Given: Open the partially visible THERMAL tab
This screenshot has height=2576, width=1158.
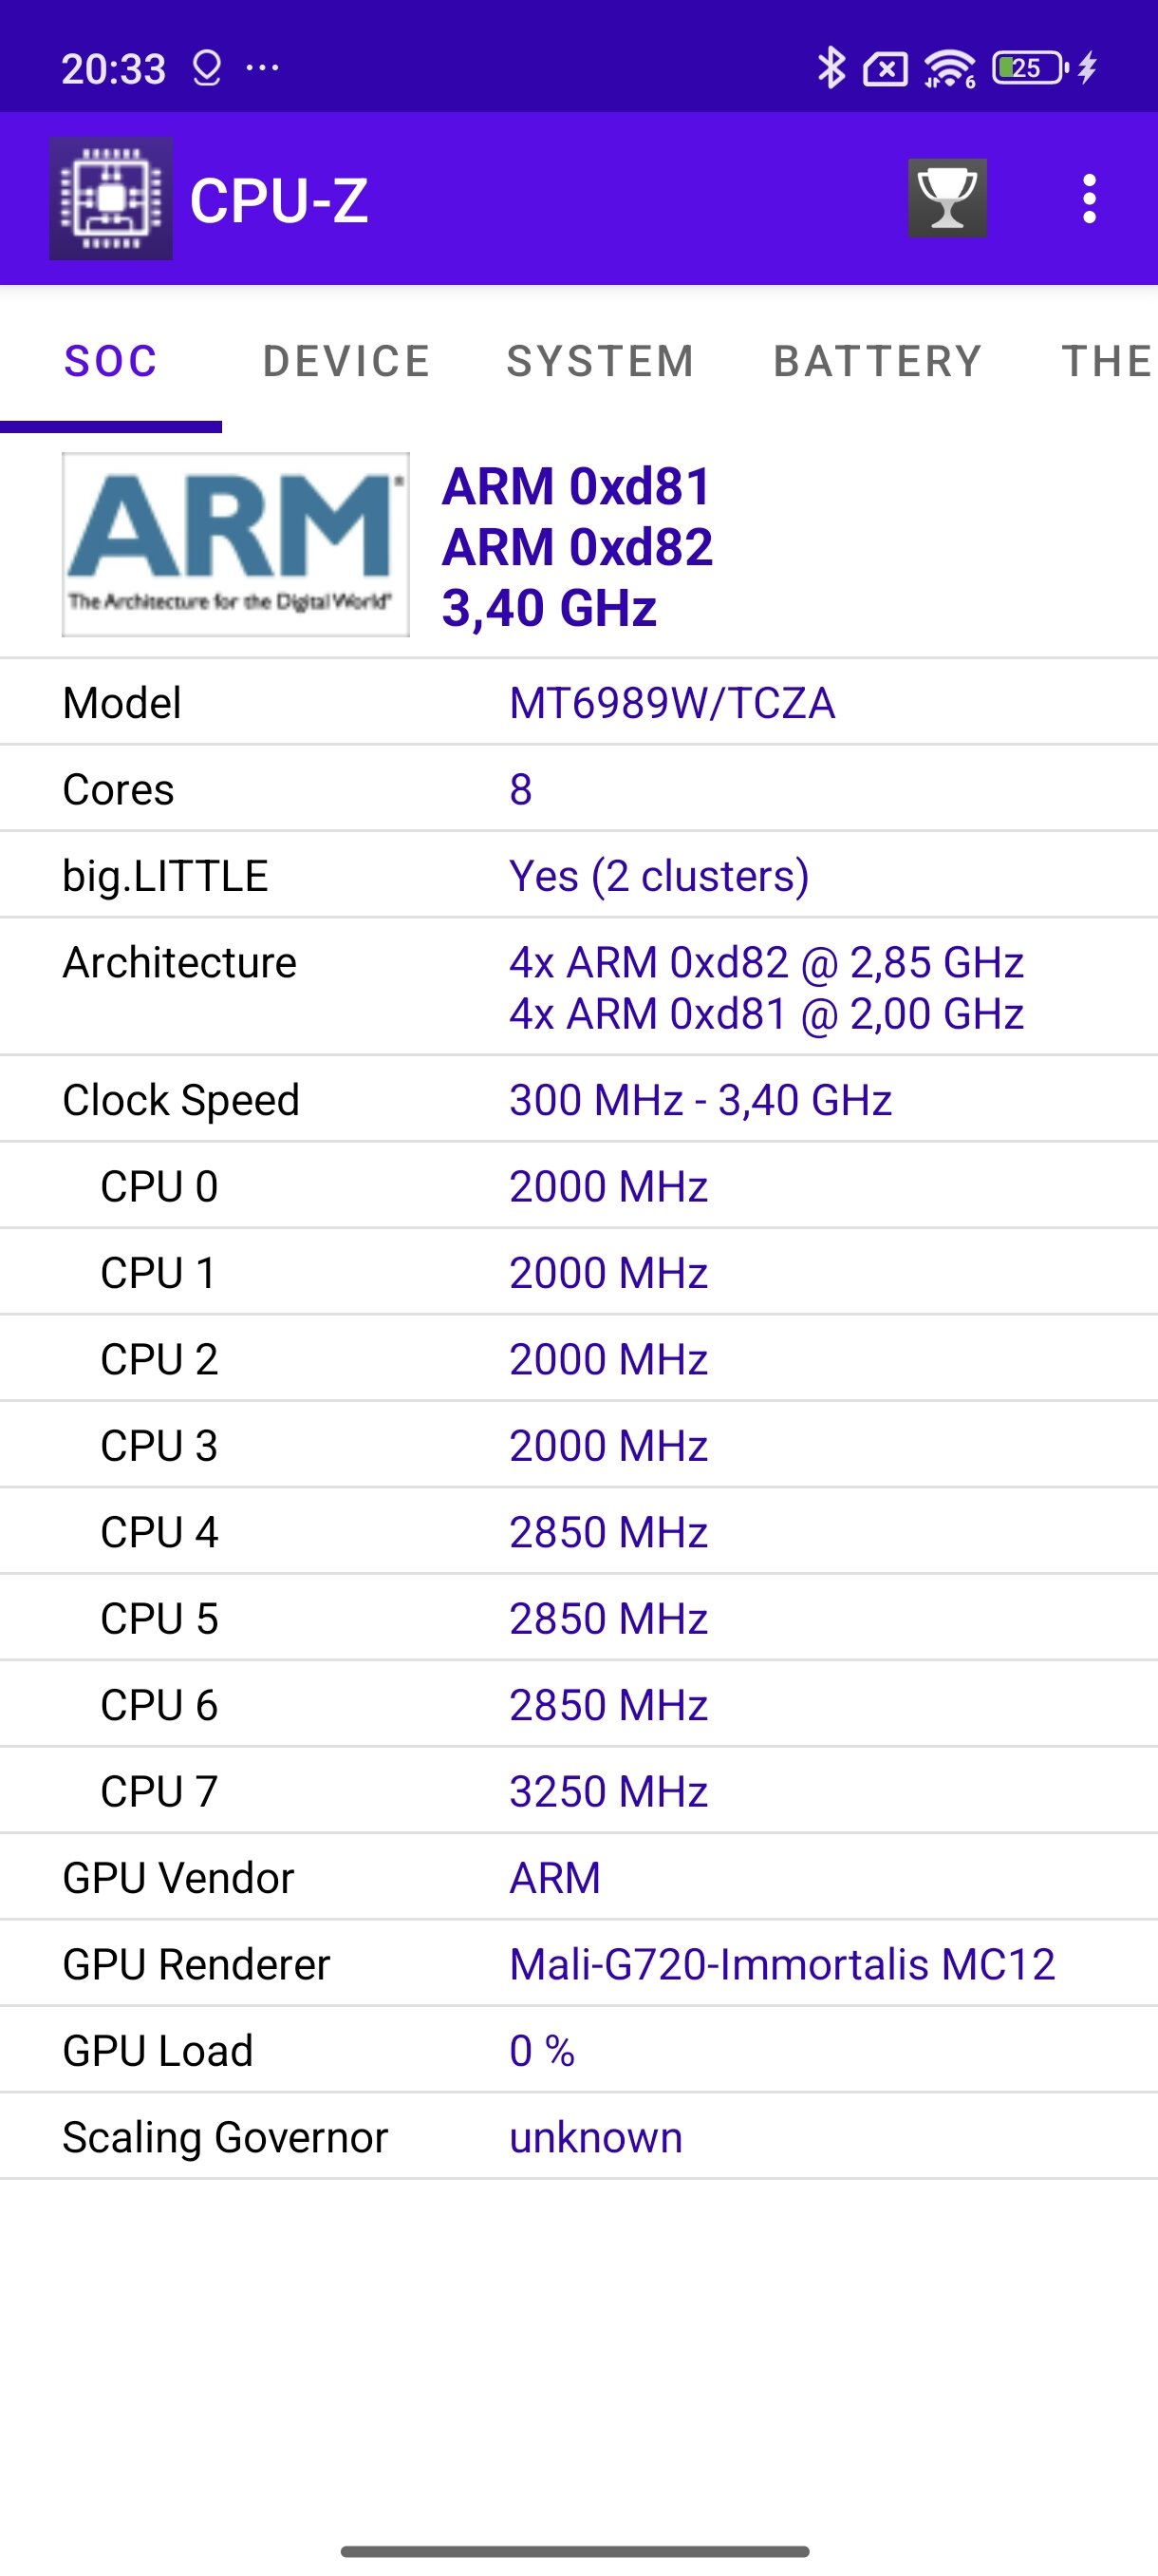Looking at the screenshot, I should [1107, 361].
